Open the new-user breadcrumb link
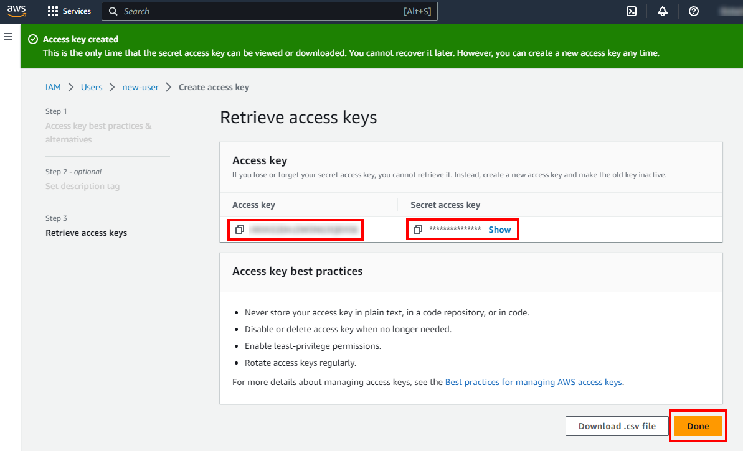Viewport: 743px width, 451px height. (140, 87)
